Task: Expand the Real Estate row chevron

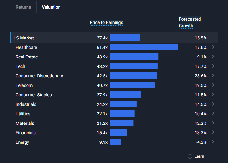Action: [213, 57]
